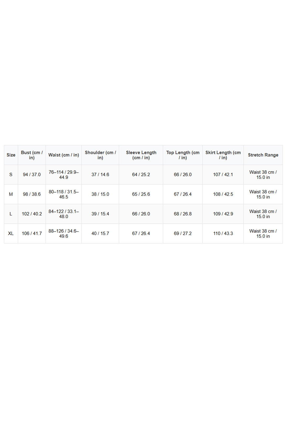The image size is (285, 428).
Task: Select the M size row label
Action: tap(11, 194)
